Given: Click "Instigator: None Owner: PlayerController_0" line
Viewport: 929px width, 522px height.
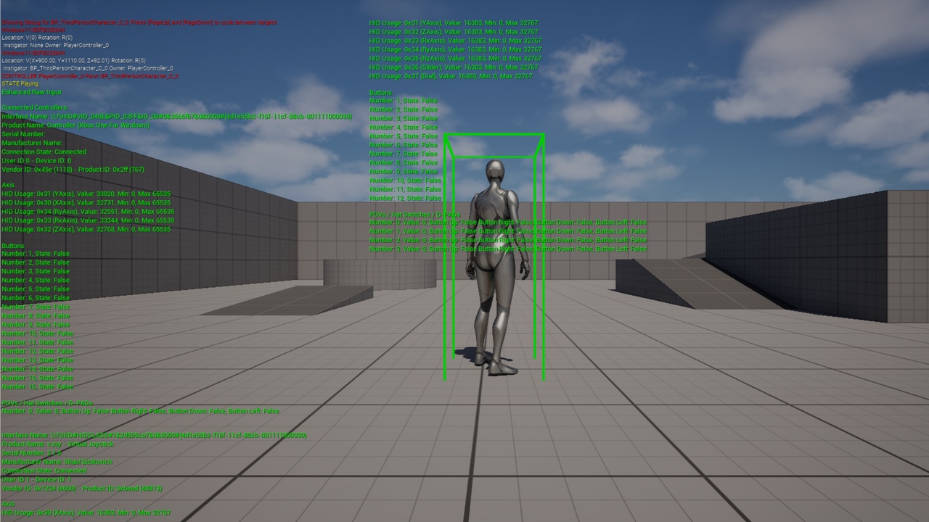Looking at the screenshot, I should [x=56, y=45].
